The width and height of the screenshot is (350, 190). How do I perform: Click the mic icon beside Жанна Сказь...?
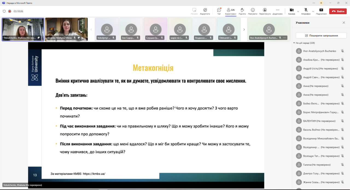(342, 182)
